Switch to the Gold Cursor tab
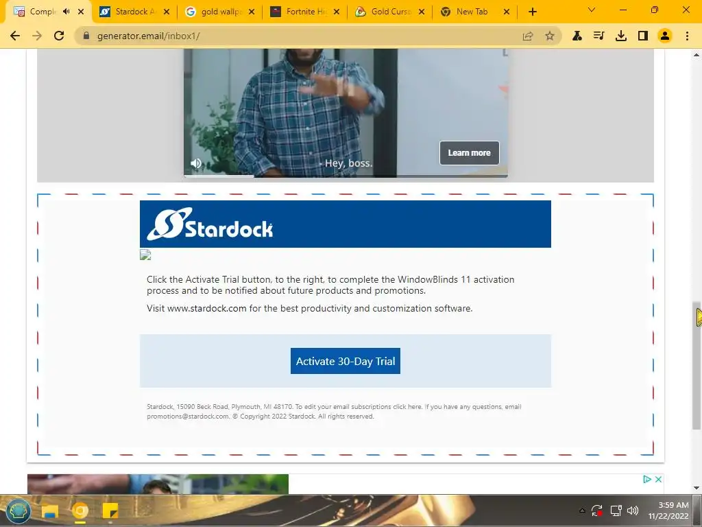 (x=390, y=12)
